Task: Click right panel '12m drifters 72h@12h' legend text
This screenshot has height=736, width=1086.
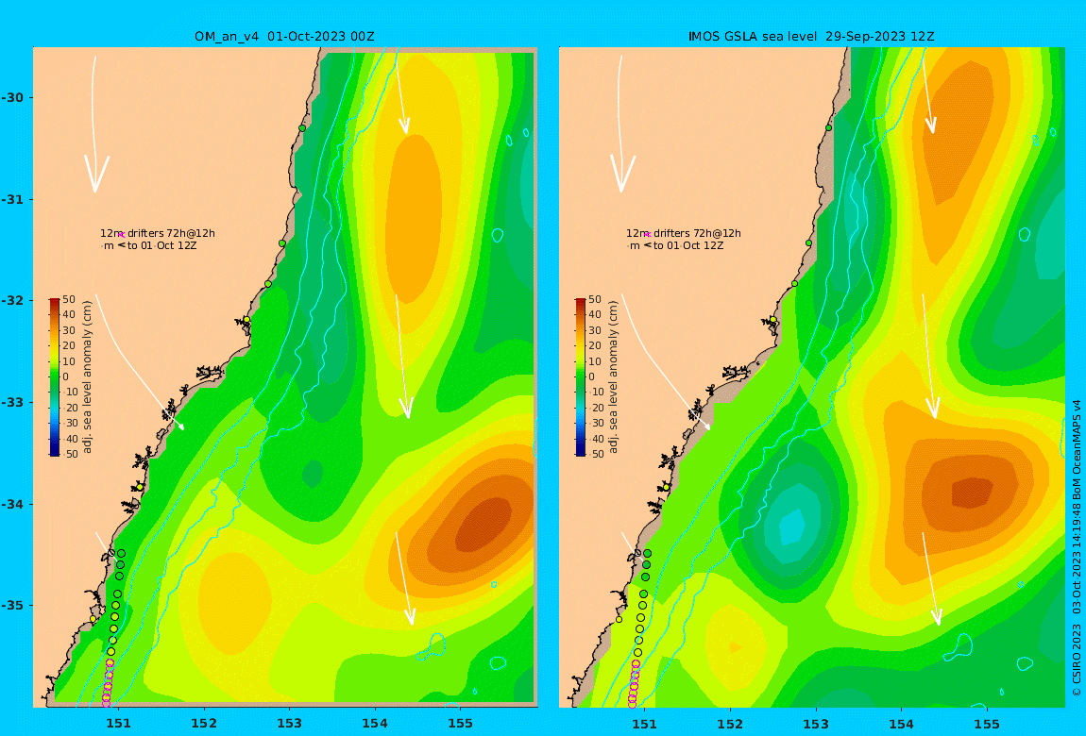Action: (x=683, y=233)
